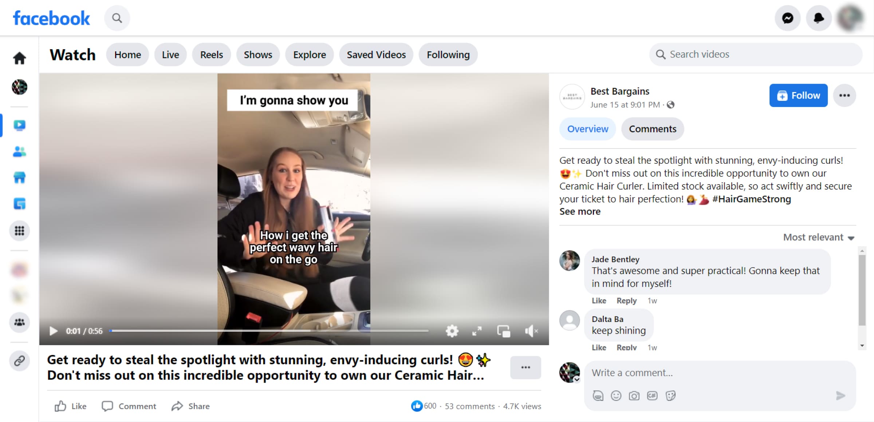Open post options three-dot menu beside Follow
Viewport: 874px width, 422px height.
[845, 95]
